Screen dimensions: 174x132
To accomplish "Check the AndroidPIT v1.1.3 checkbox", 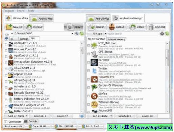I will (6, 44).
